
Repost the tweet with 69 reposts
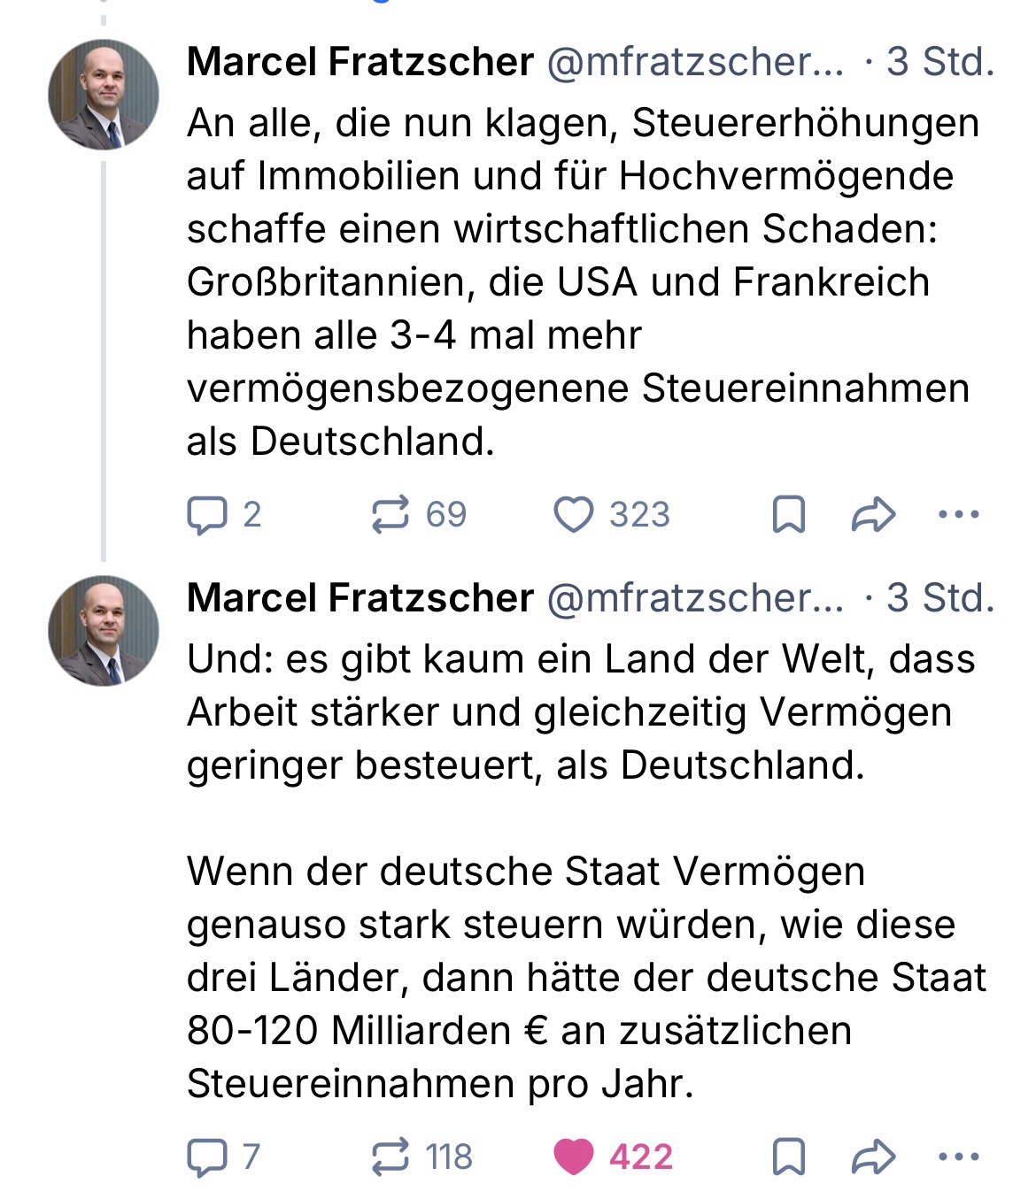[390, 515]
